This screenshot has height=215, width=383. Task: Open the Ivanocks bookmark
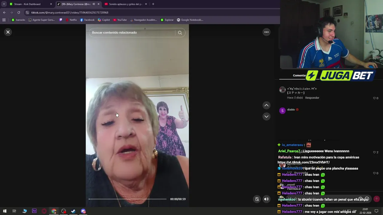pyautogui.click(x=18, y=20)
